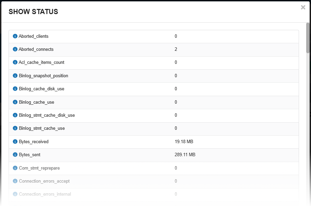The height and width of the screenshot is (206, 311).
Task: Click info icon beside Binlog_stmt_cache_use
Action: [x=15, y=128]
